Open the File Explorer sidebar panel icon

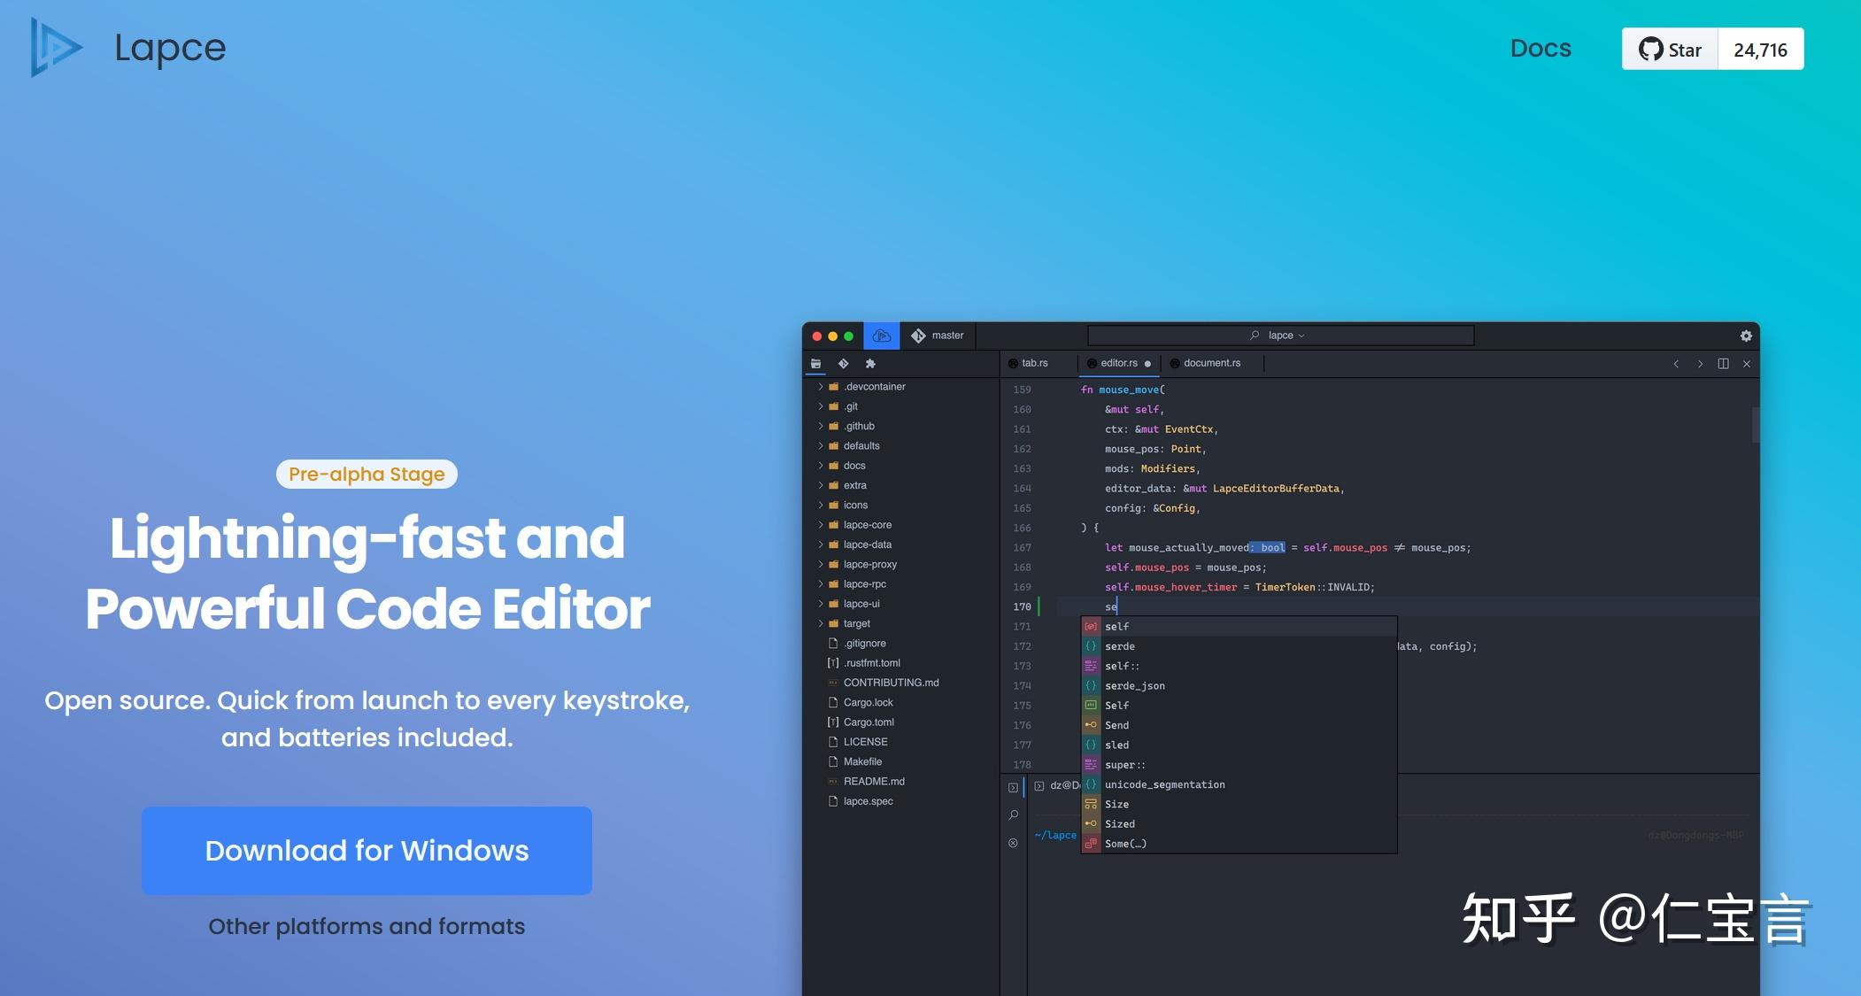(815, 364)
